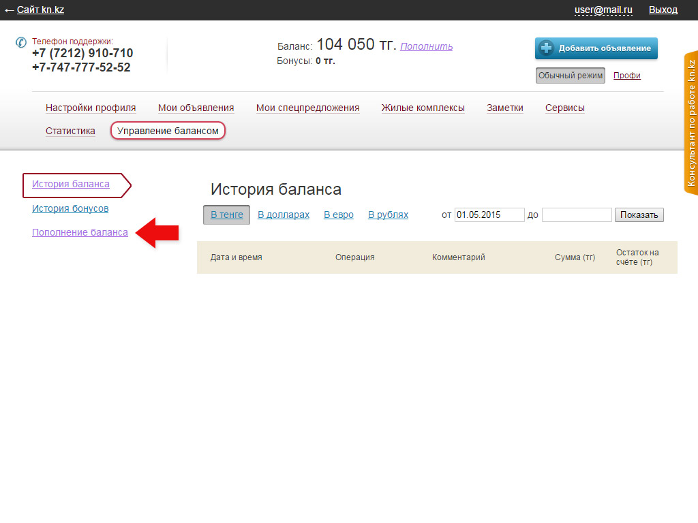Switch currency to В долларах

click(x=283, y=215)
